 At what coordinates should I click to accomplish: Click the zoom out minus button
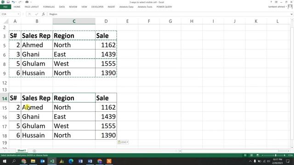[x=262, y=155]
